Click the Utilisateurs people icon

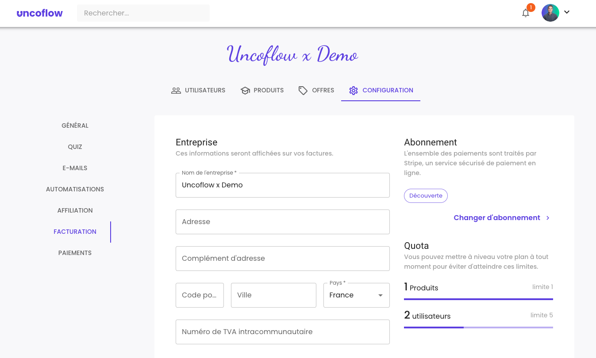(176, 91)
